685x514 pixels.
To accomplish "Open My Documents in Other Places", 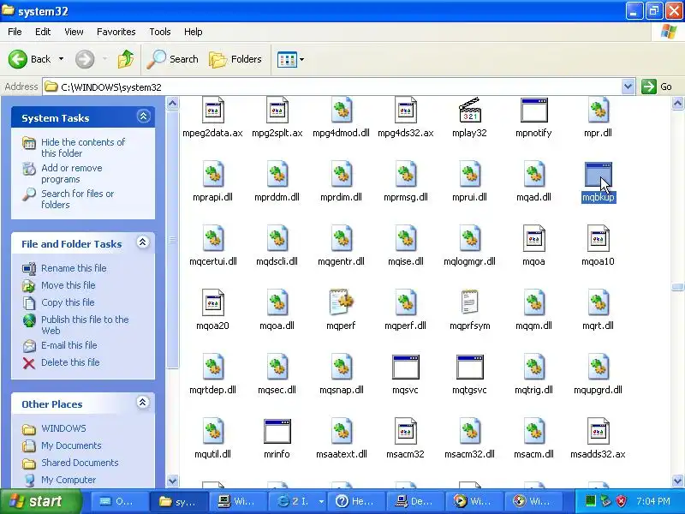I will (x=71, y=445).
